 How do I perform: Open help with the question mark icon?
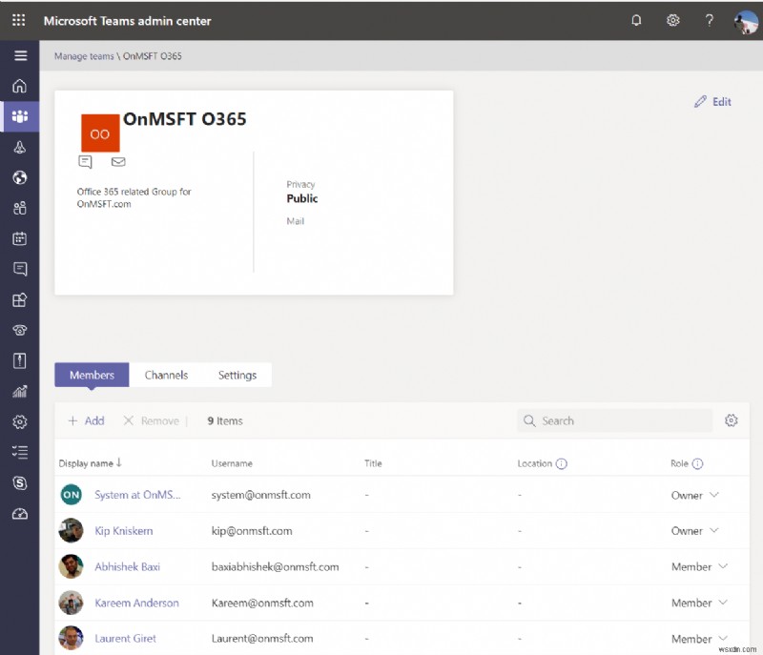(x=709, y=20)
